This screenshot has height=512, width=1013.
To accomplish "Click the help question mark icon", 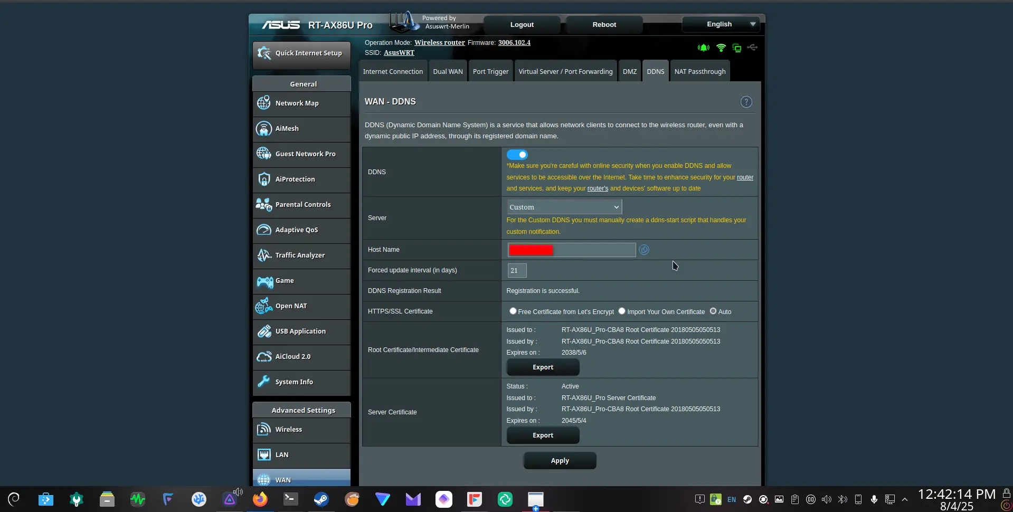I will [x=746, y=102].
